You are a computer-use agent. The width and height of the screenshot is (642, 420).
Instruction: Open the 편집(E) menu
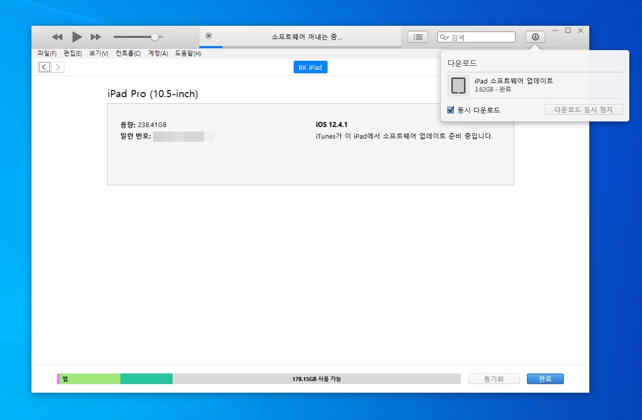(73, 53)
